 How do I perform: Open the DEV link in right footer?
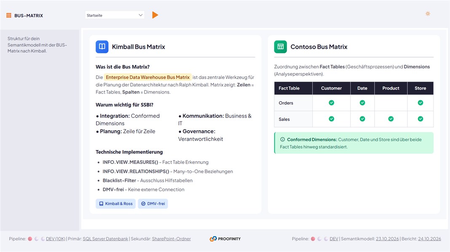coord(334,239)
